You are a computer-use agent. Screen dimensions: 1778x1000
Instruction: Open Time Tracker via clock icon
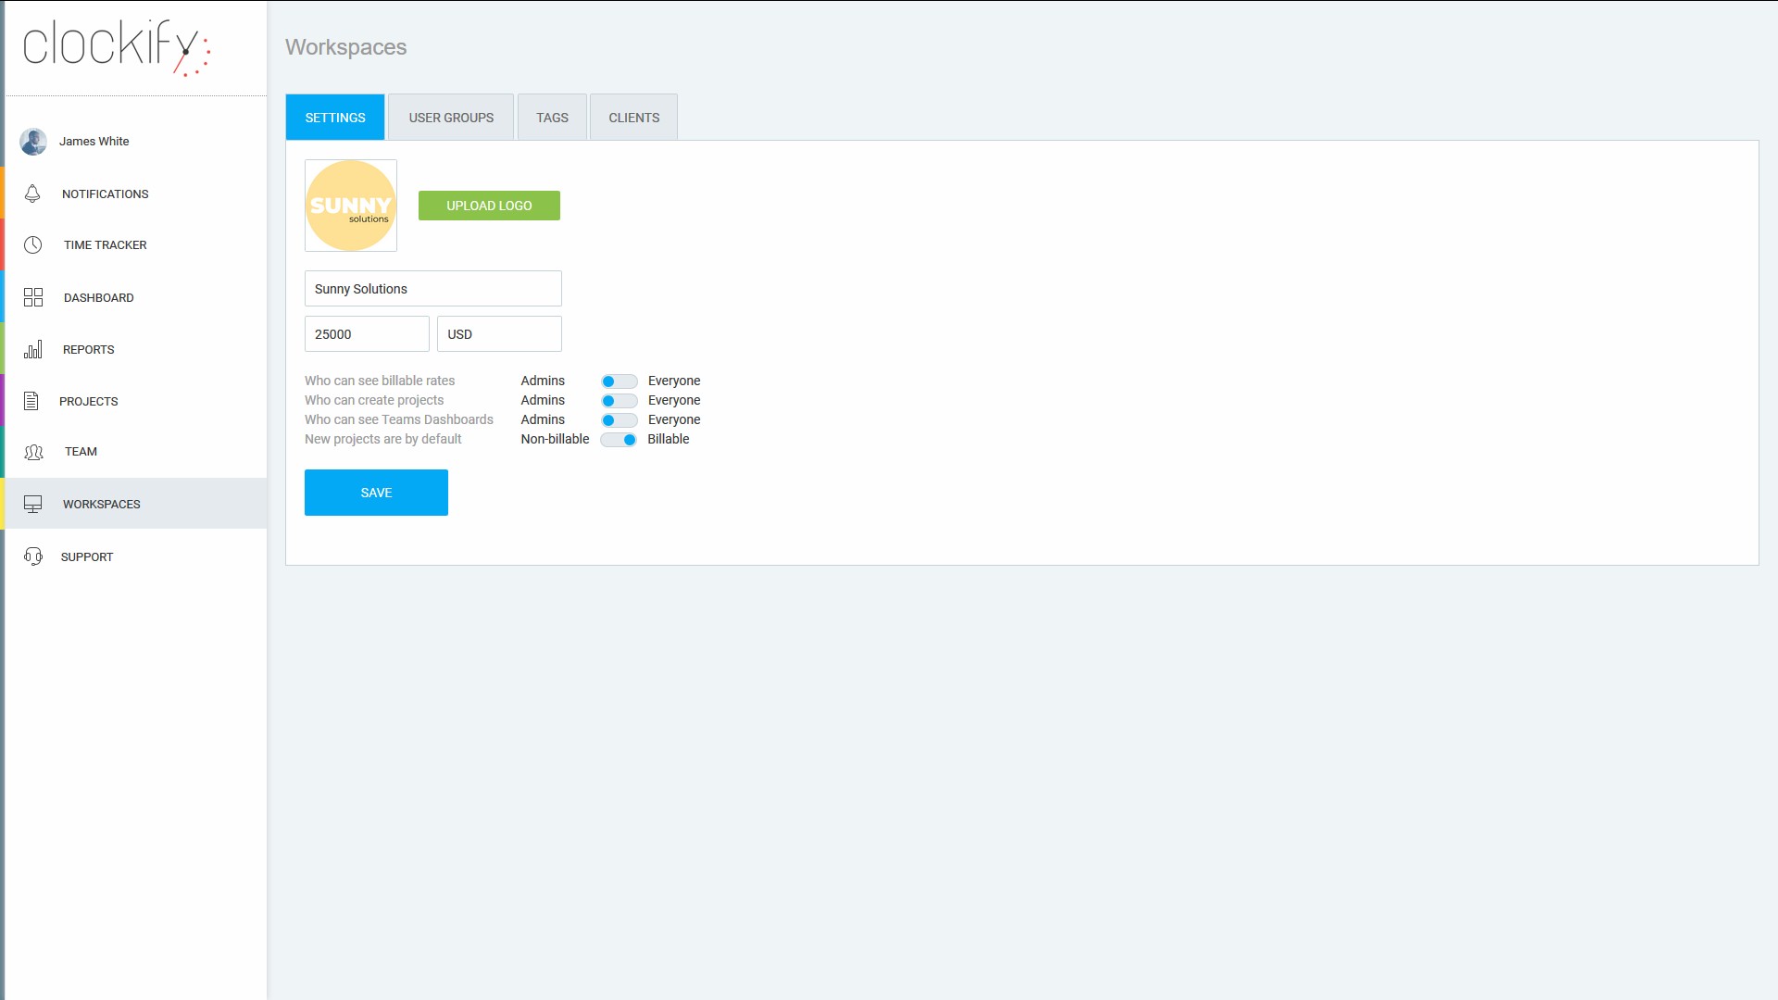33,245
